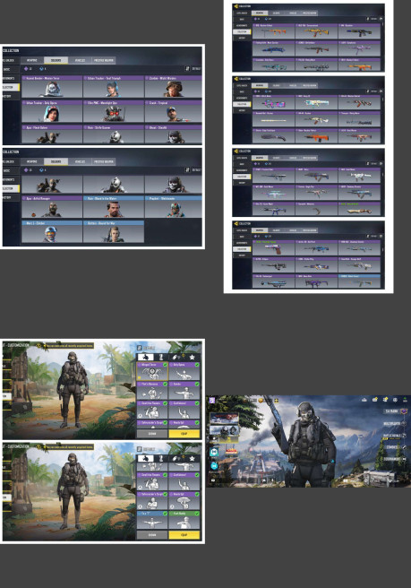
Task: Select Deity Opera emote in upper customization
Action: [184, 371]
